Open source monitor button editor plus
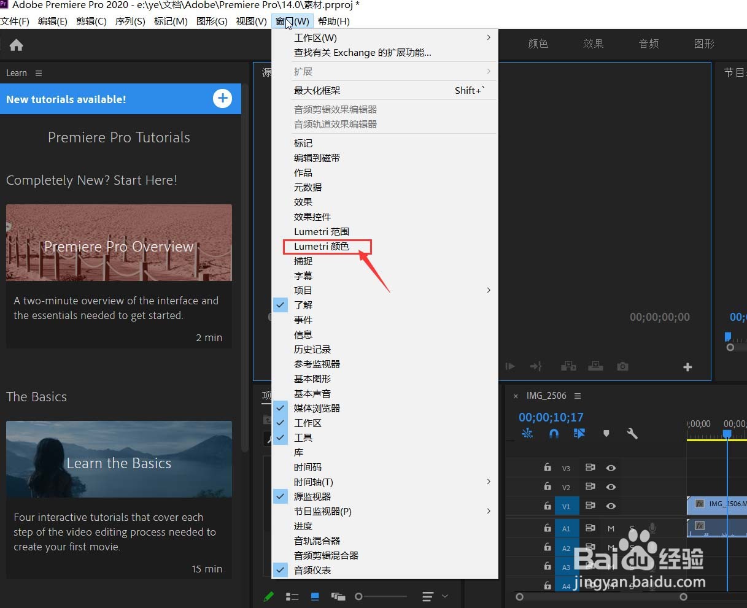747x608 pixels. pos(687,367)
